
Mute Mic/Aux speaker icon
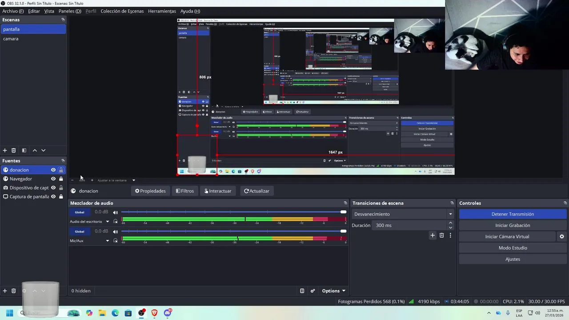(x=115, y=232)
